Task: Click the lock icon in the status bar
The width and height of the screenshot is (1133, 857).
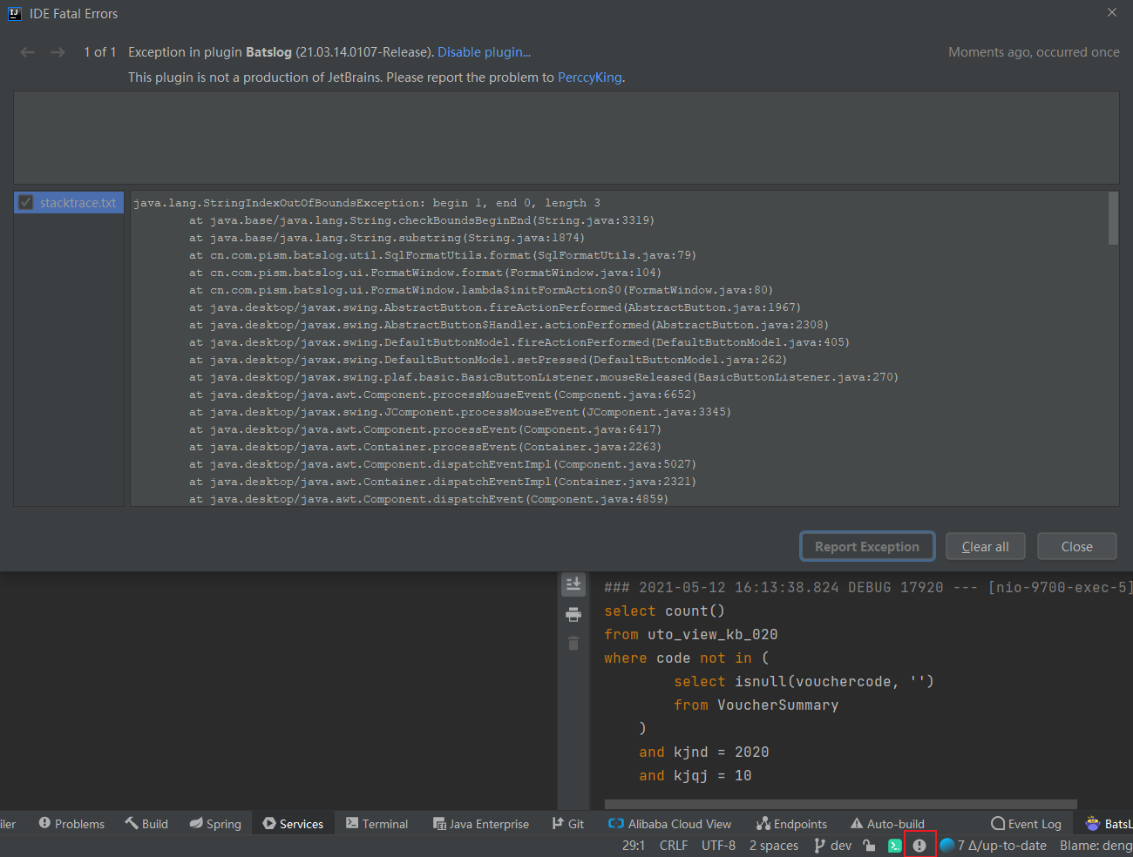Action: tap(868, 845)
